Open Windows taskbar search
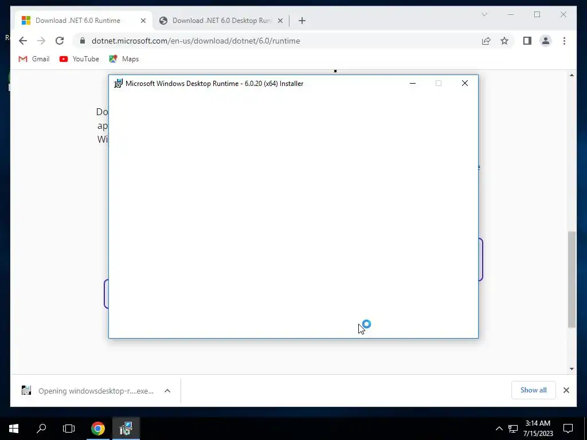Screen dimensions: 587x440 pyautogui.click(x=41, y=429)
